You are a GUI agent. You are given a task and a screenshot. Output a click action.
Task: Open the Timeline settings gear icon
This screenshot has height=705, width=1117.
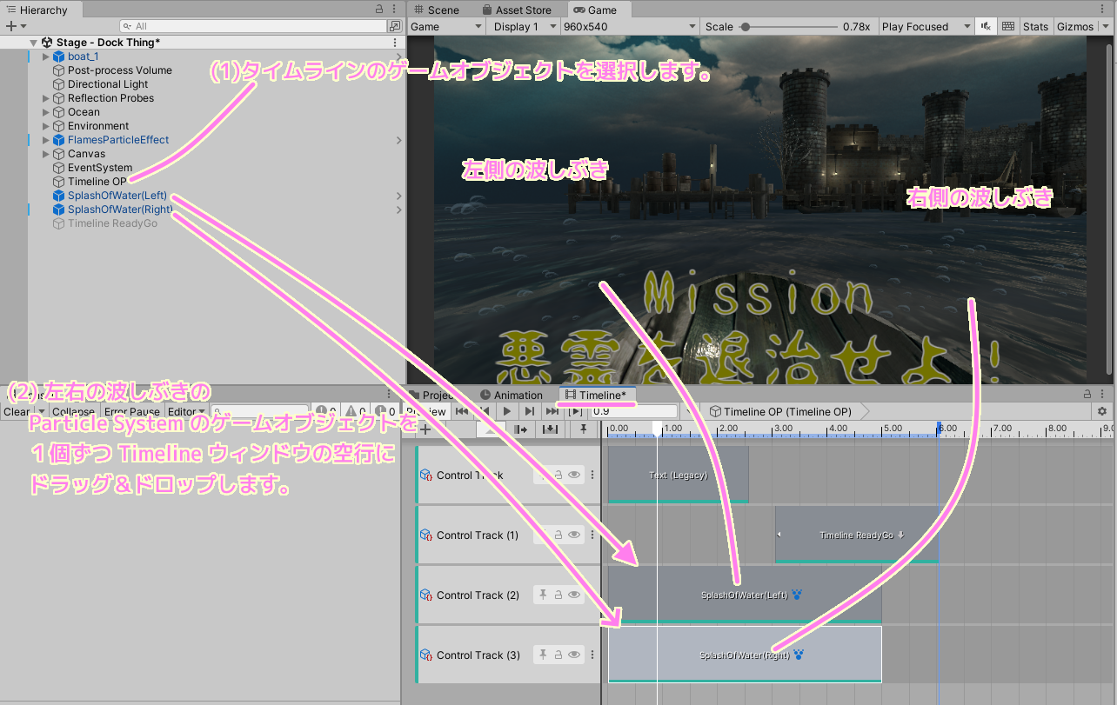click(1101, 410)
